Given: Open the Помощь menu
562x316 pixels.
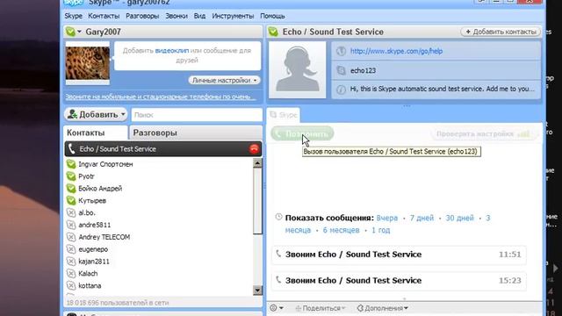Looking at the screenshot, I should (x=272, y=16).
